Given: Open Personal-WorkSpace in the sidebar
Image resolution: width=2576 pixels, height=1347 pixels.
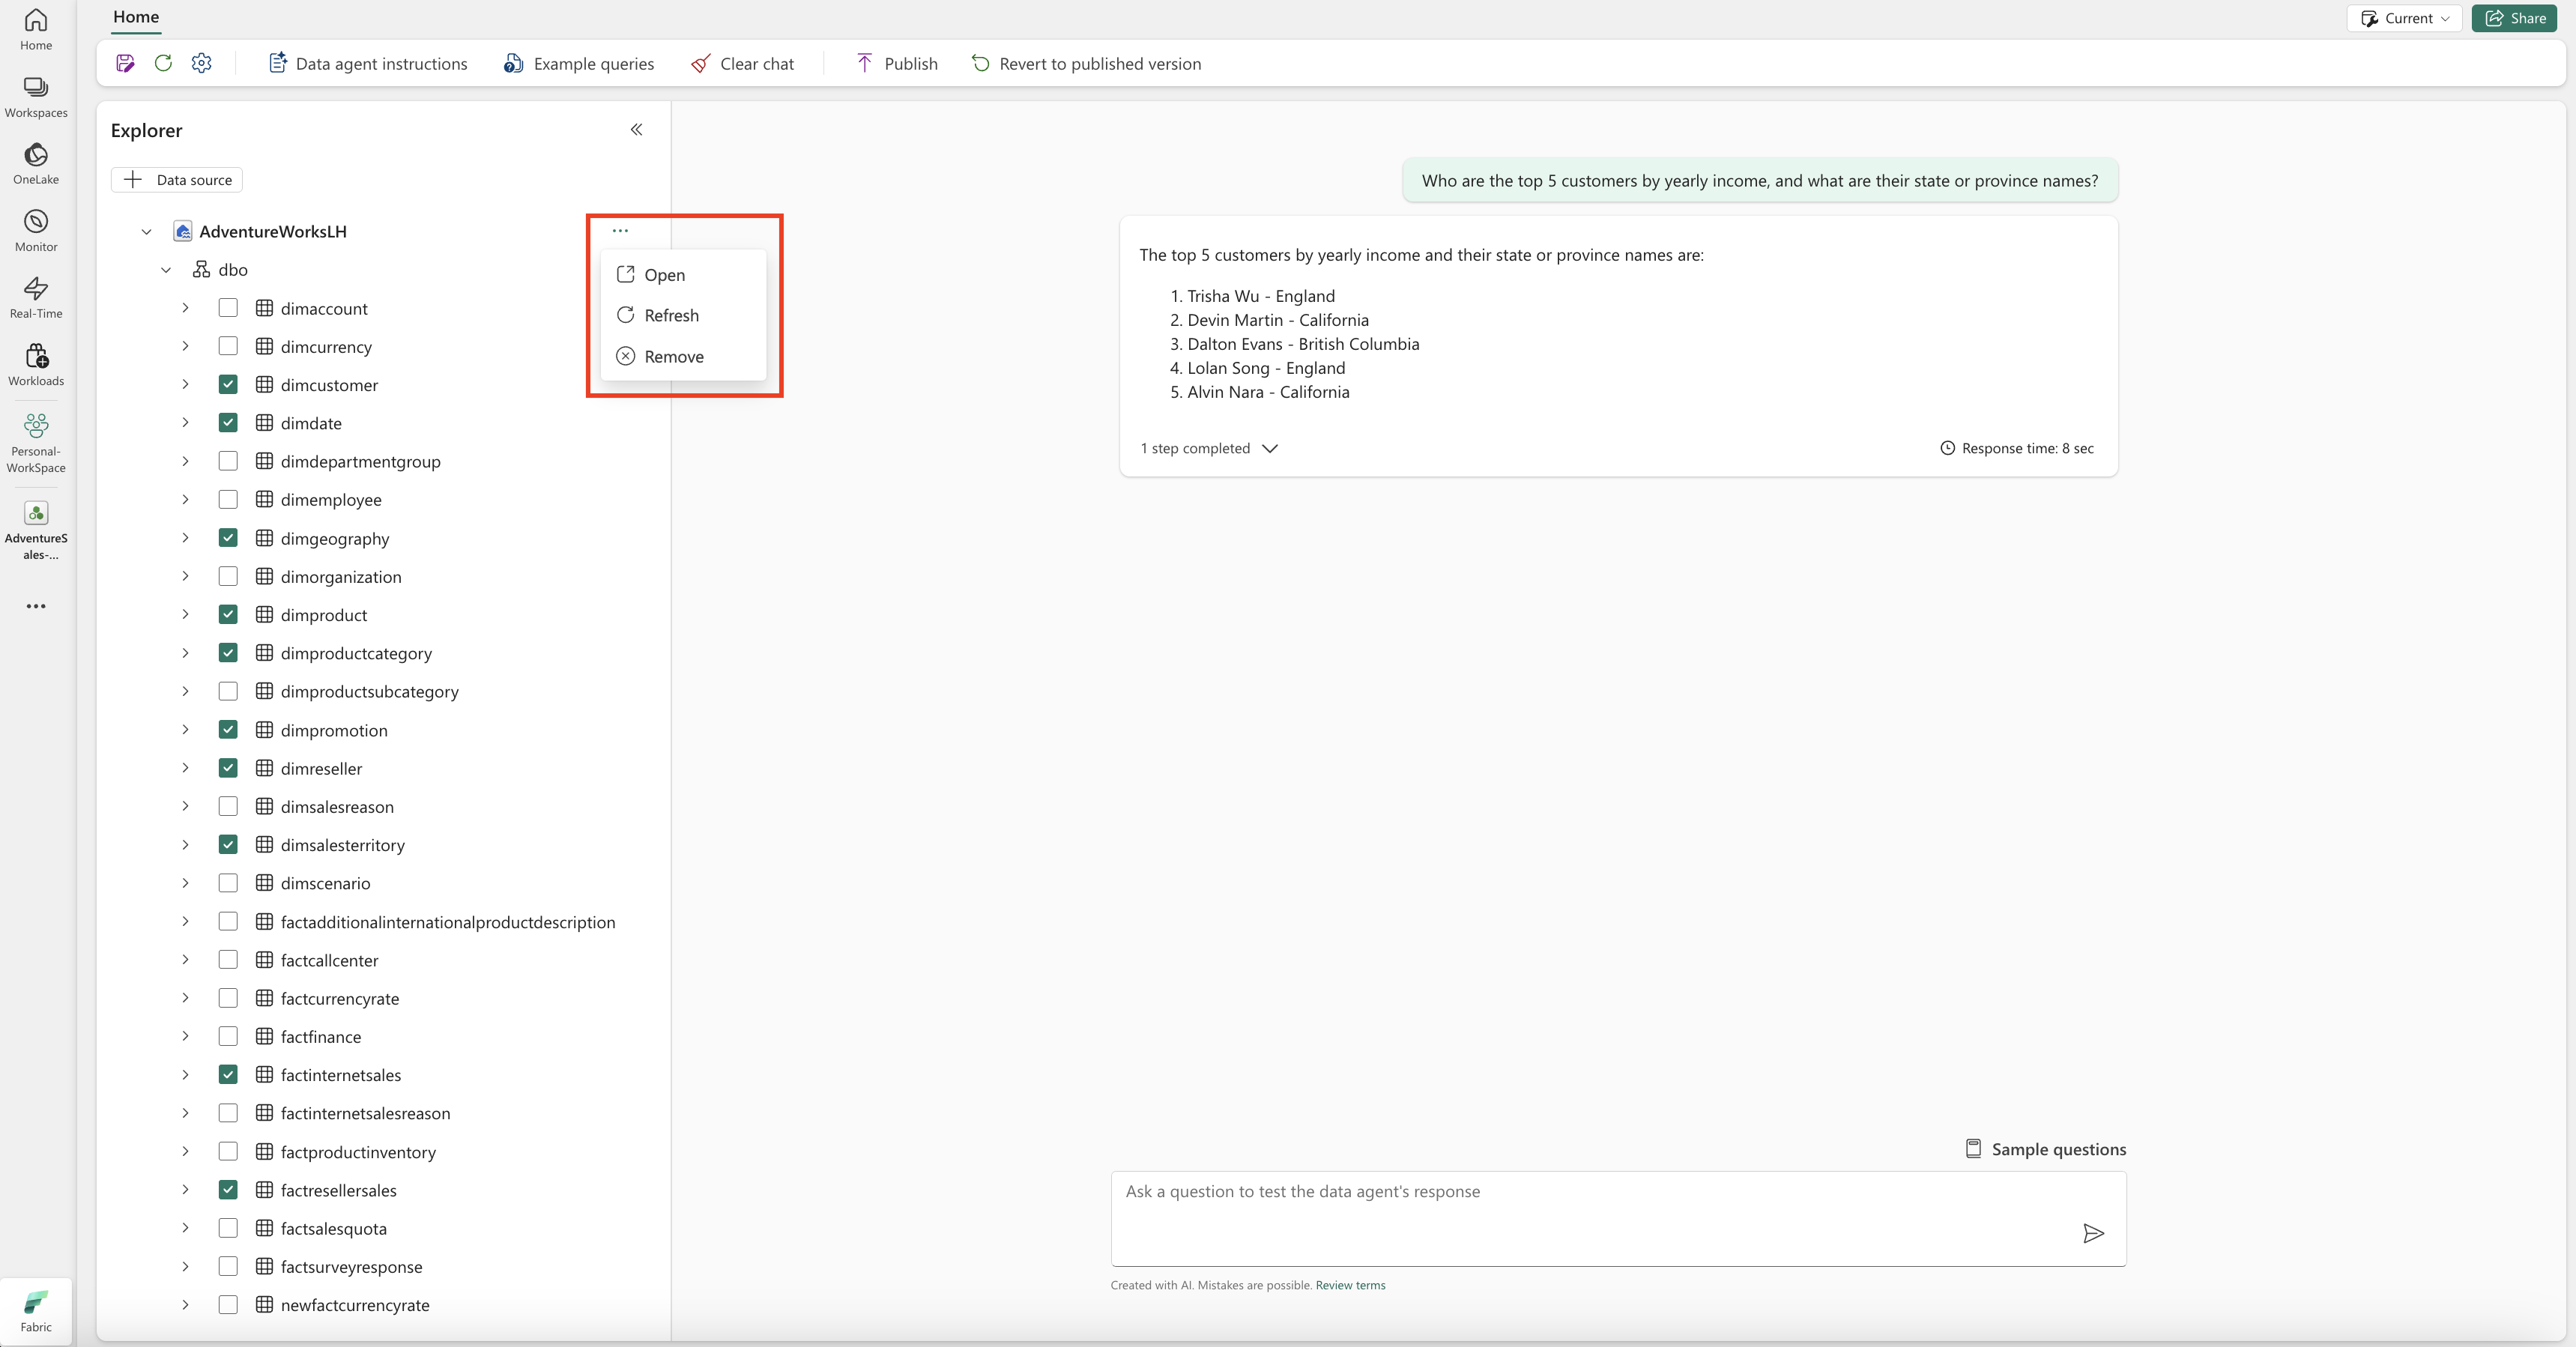Looking at the screenshot, I should point(36,443).
